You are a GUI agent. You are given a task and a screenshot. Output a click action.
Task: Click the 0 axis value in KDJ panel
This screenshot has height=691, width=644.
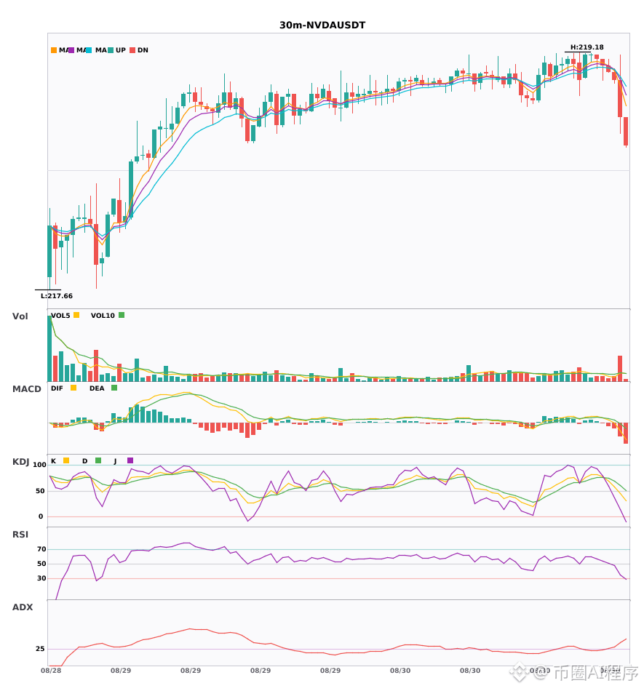click(41, 516)
